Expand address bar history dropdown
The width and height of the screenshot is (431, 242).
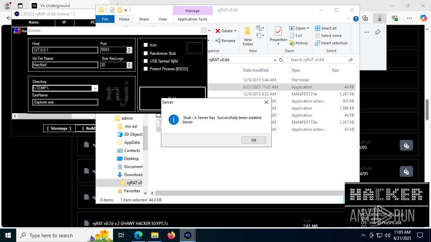(x=275, y=60)
